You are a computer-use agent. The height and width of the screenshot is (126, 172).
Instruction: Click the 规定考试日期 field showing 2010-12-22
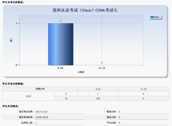[x=60, y=112]
